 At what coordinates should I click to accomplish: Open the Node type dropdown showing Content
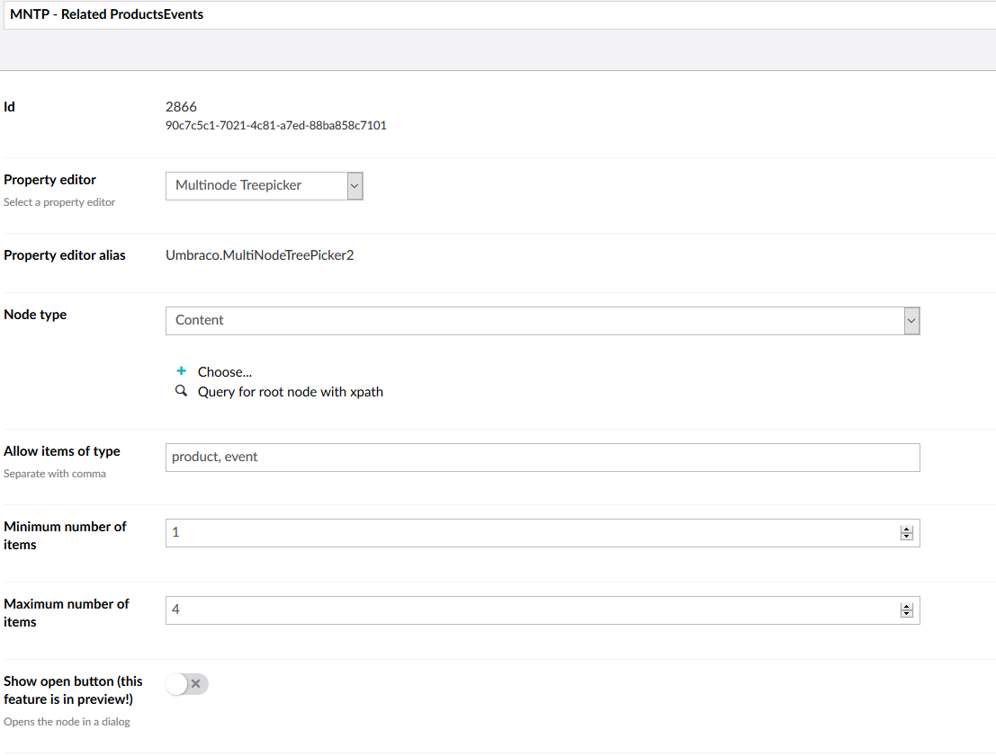(540, 320)
